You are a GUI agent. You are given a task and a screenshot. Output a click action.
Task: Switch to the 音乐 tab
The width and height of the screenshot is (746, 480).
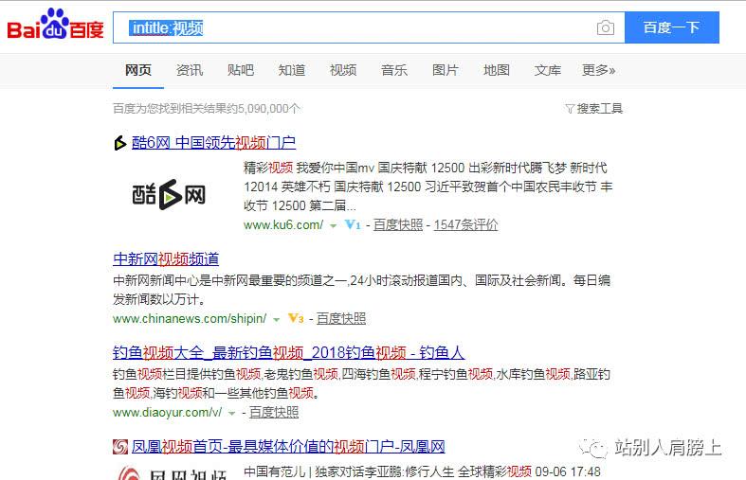[394, 70]
